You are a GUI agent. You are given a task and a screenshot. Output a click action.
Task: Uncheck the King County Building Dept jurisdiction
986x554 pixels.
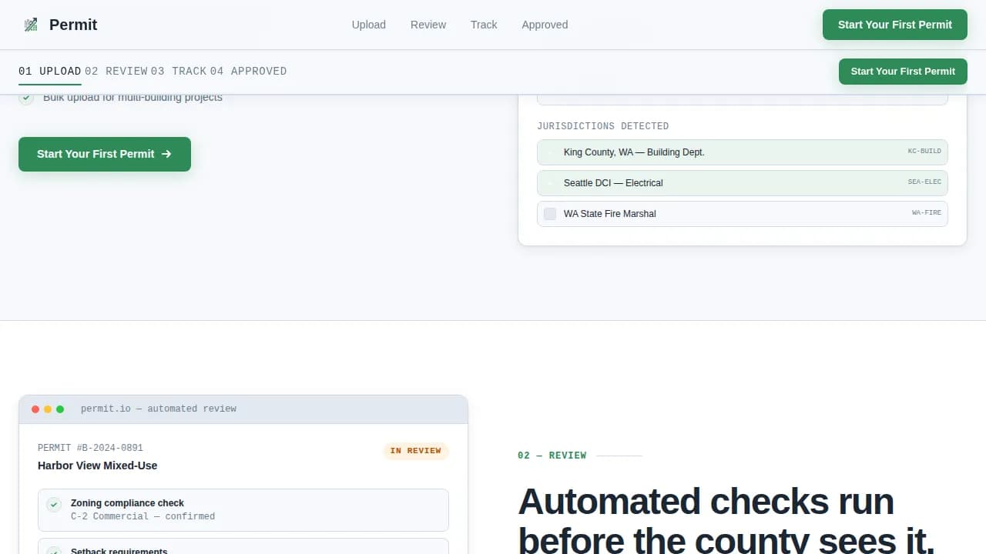(549, 152)
